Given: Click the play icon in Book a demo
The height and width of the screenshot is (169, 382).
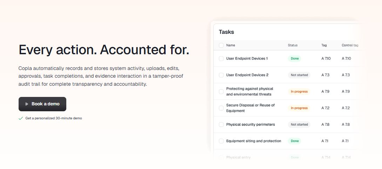Looking at the screenshot, I should [27, 104].
